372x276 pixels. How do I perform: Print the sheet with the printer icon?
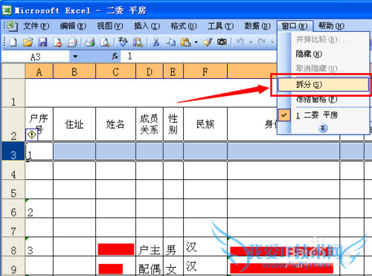90,42
